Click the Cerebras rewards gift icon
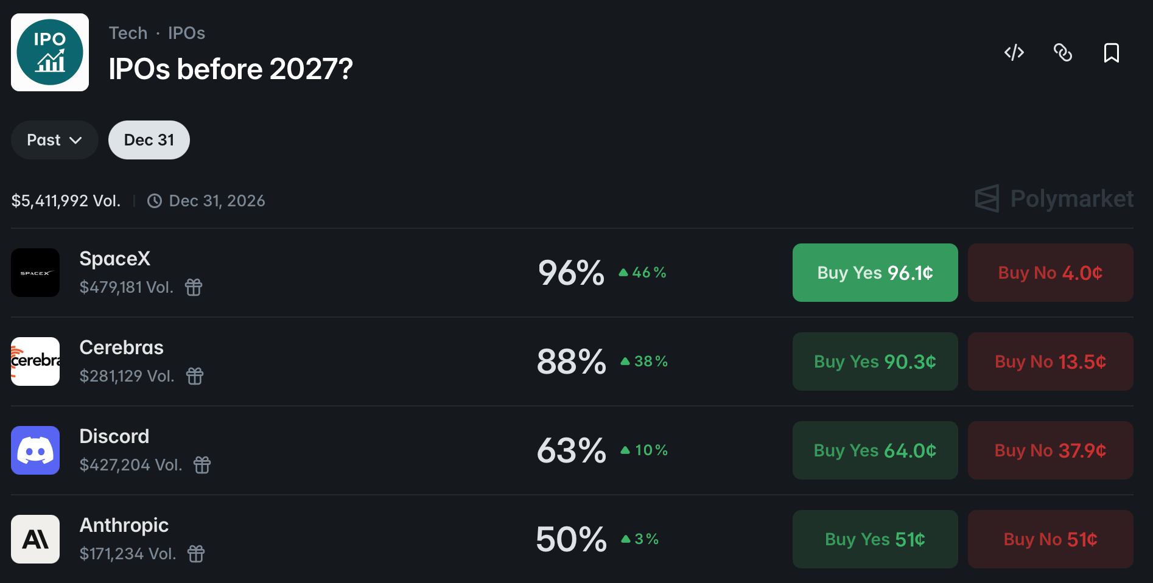The height and width of the screenshot is (583, 1153). tap(195, 376)
